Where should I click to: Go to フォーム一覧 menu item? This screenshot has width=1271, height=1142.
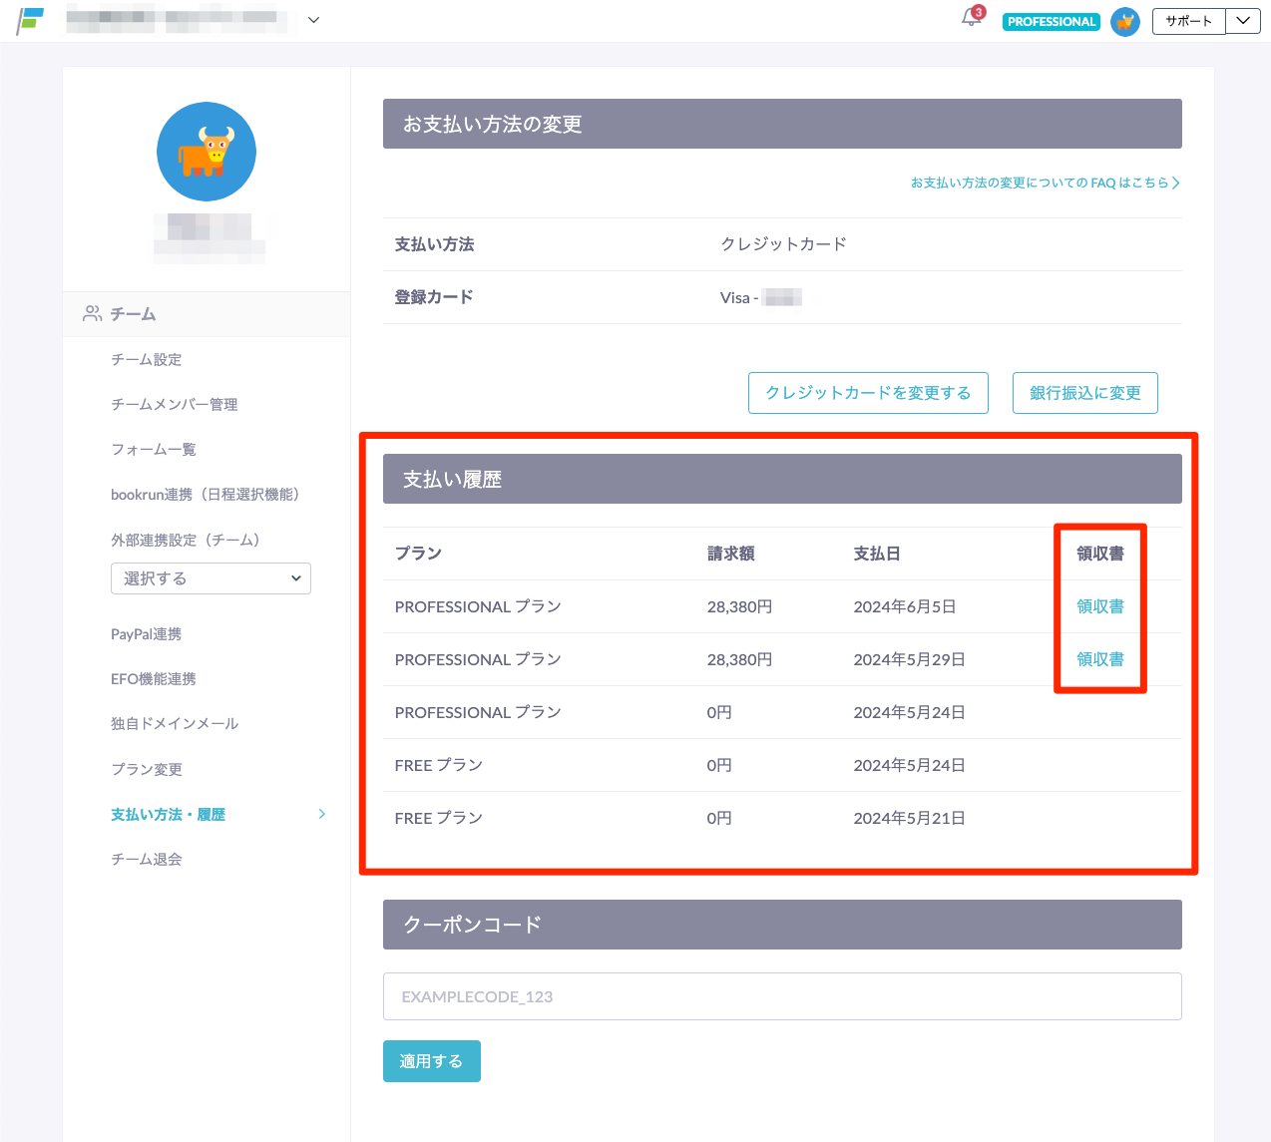tap(154, 449)
